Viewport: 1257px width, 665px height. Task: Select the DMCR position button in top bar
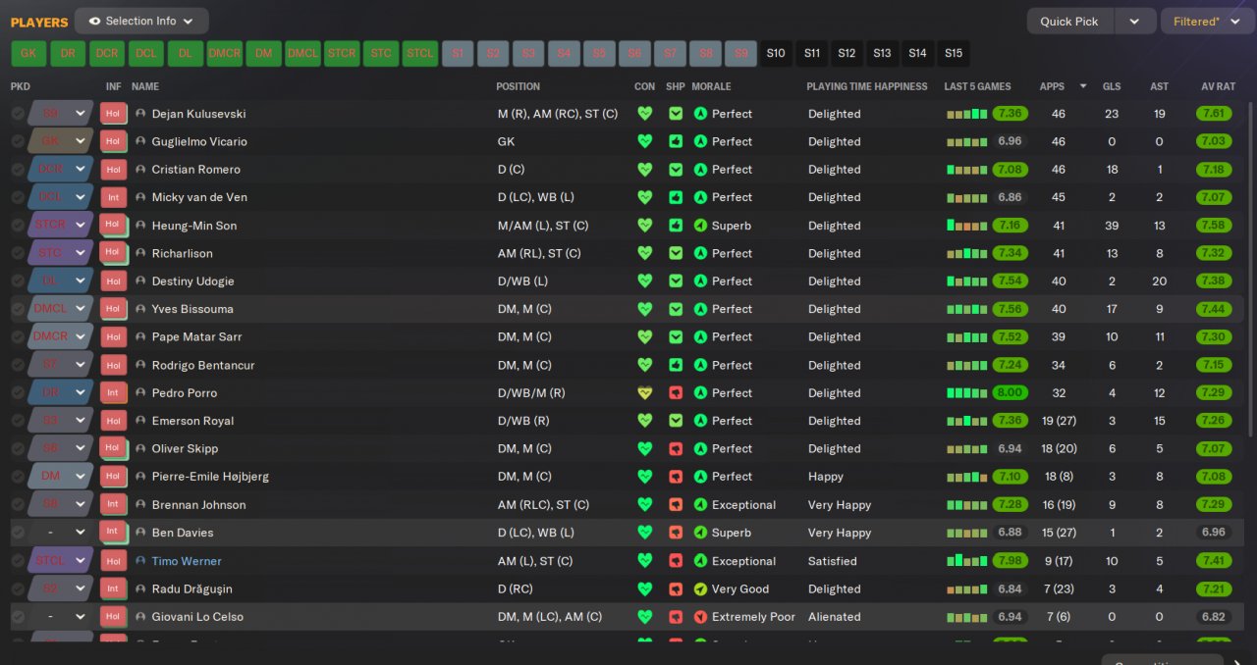[x=224, y=53]
